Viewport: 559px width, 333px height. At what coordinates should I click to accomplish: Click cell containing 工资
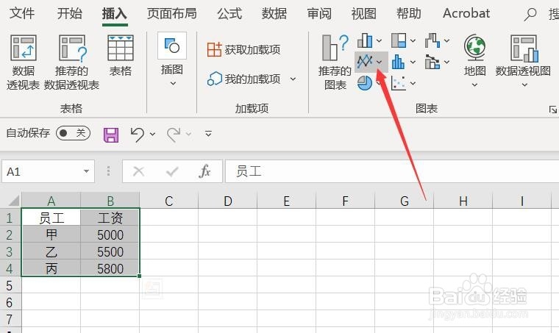[110, 218]
